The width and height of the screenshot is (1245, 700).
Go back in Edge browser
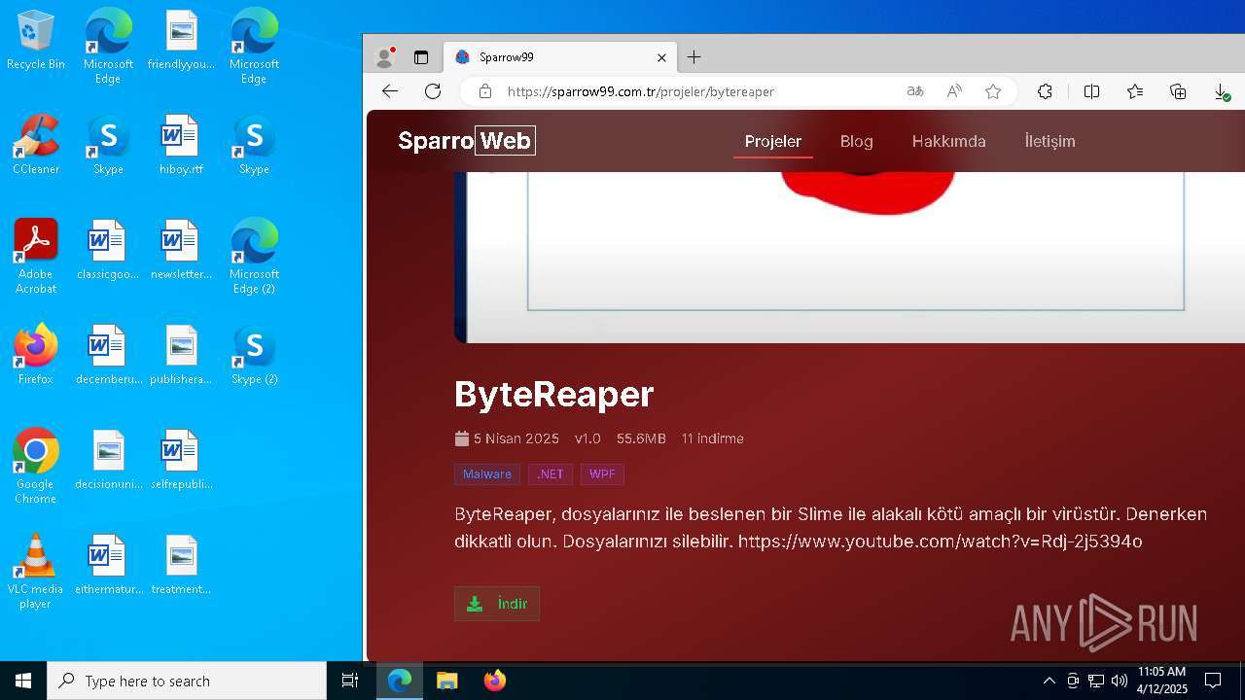390,91
